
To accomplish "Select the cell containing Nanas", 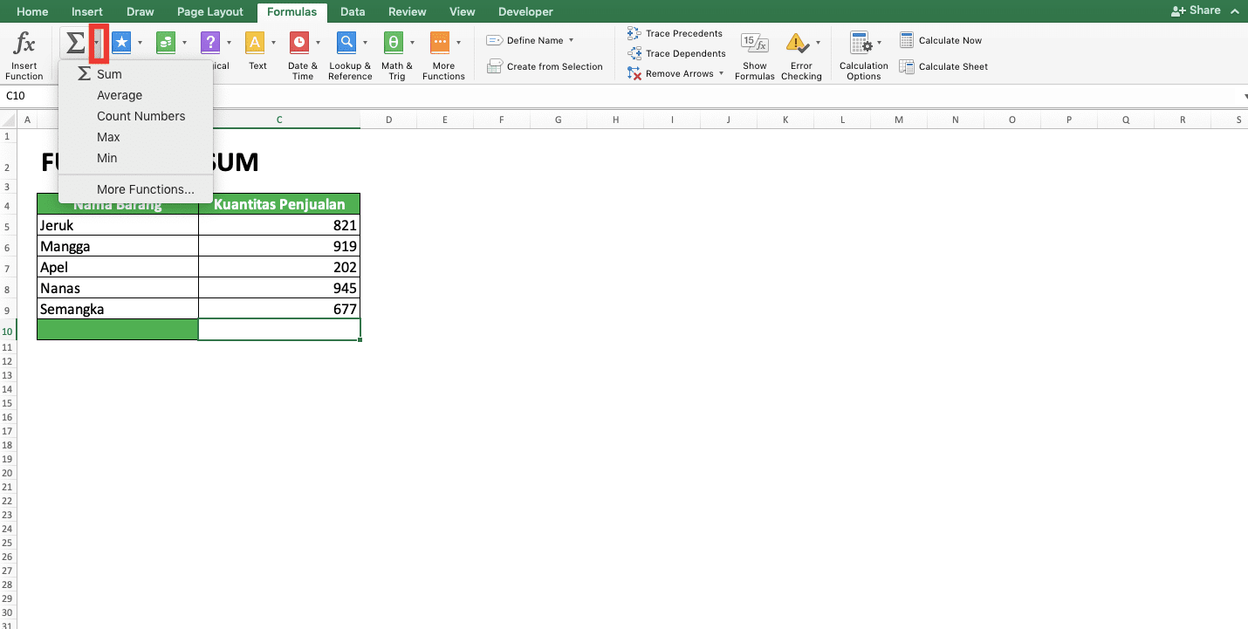I will click(x=118, y=288).
